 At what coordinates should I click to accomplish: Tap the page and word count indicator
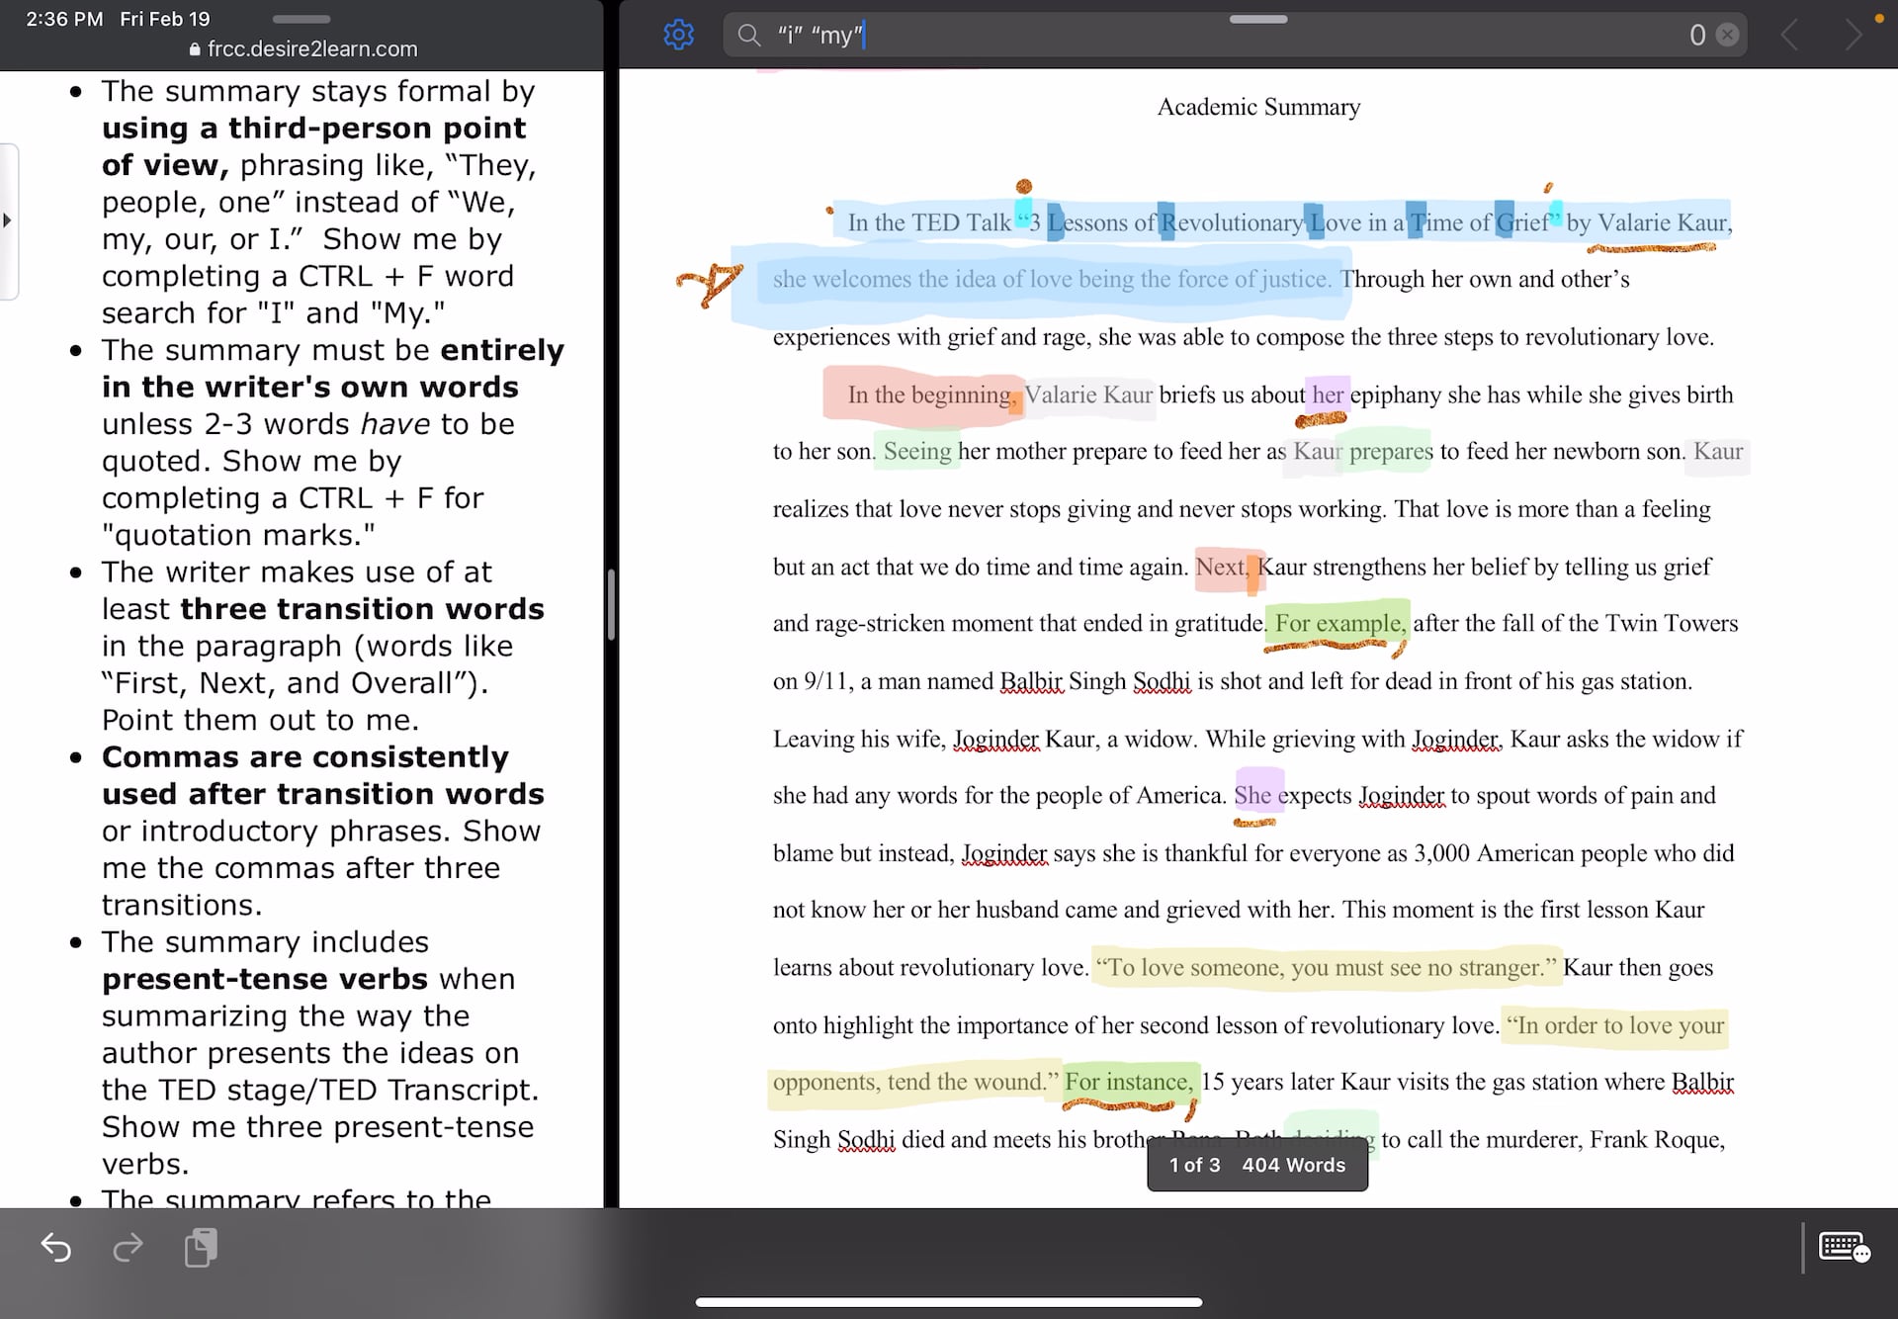click(1257, 1165)
